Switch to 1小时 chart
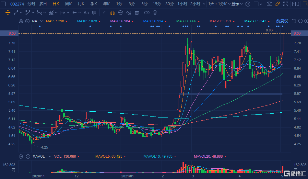 pos(182,4)
